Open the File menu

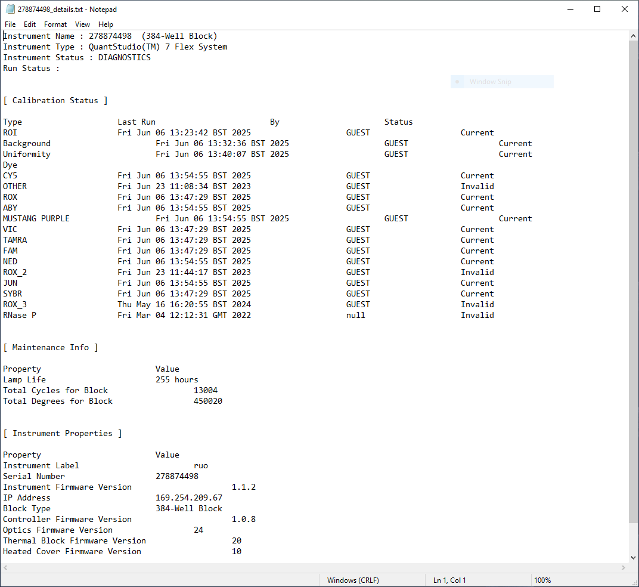click(10, 24)
